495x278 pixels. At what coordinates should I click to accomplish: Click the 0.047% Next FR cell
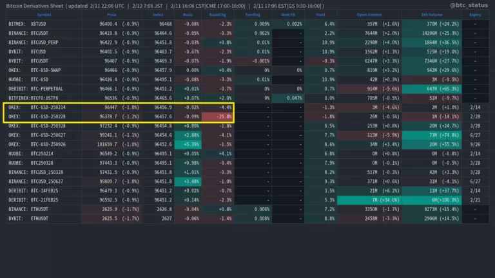[x=288, y=98]
